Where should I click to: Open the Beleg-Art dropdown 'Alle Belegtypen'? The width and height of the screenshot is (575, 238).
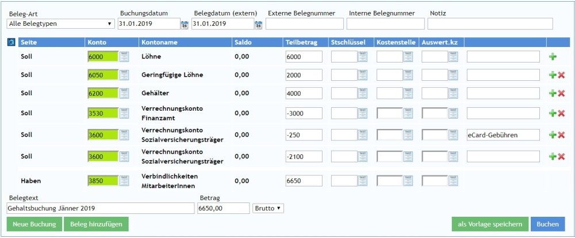tap(60, 24)
